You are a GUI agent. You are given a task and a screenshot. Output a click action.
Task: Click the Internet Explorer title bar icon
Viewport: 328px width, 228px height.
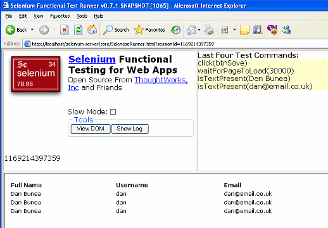coord(6,5)
